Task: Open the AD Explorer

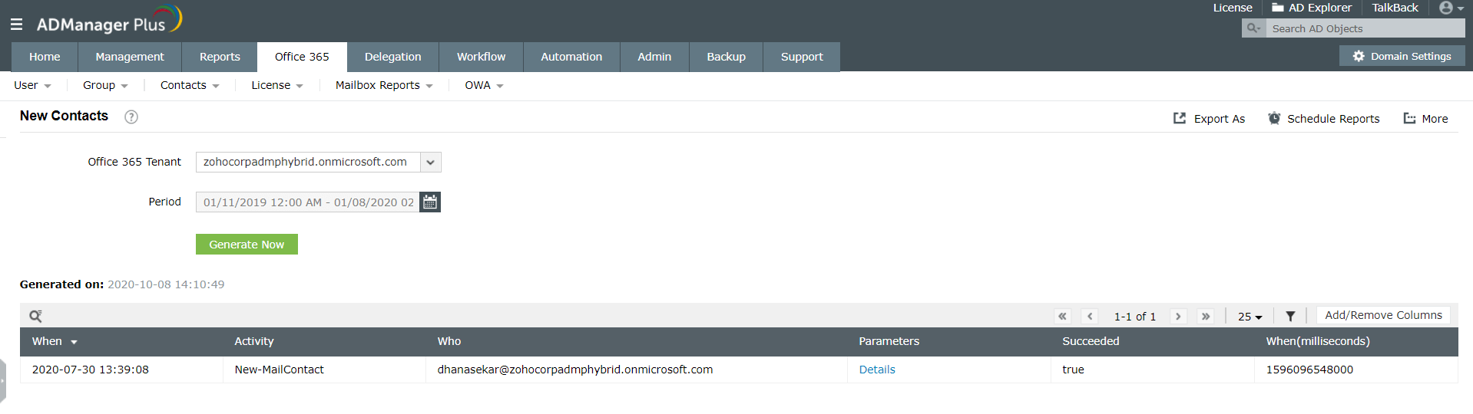Action: [1312, 8]
